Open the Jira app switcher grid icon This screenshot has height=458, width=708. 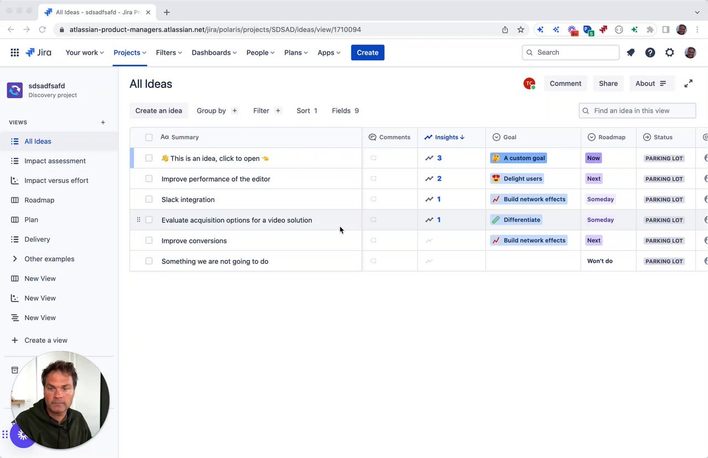pyautogui.click(x=15, y=53)
